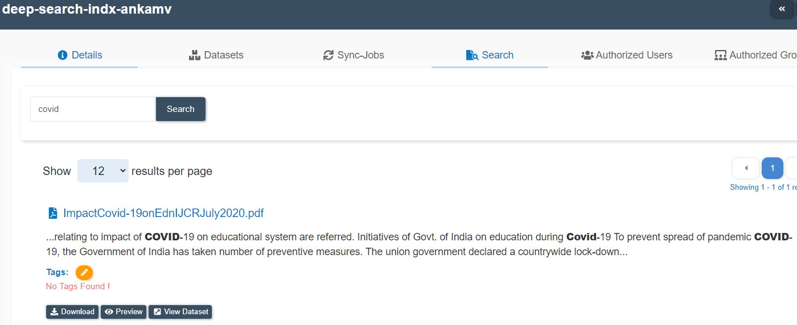Click the View Dataset button
This screenshot has width=797, height=325.
(x=180, y=311)
